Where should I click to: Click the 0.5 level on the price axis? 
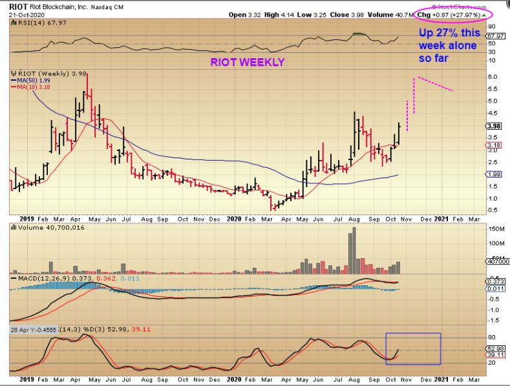click(x=493, y=210)
